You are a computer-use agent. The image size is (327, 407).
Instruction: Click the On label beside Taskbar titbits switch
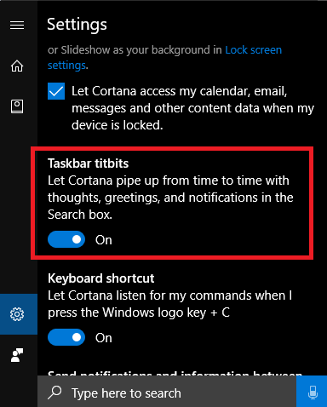click(104, 240)
